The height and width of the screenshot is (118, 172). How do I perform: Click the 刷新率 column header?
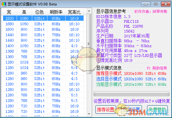(56, 12)
